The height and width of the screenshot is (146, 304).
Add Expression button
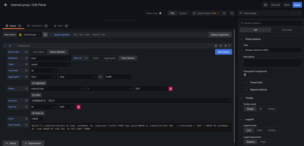pos(33,143)
